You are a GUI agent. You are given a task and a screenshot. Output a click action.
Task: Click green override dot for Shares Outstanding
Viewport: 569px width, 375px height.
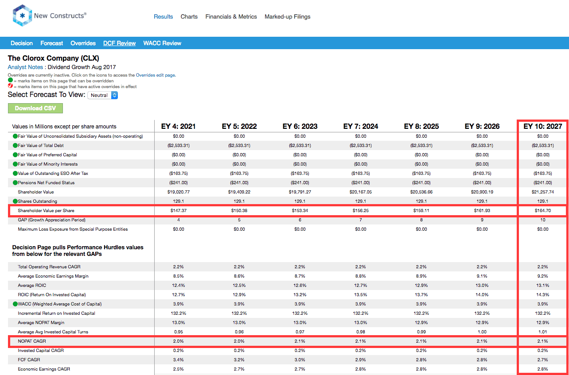15,201
